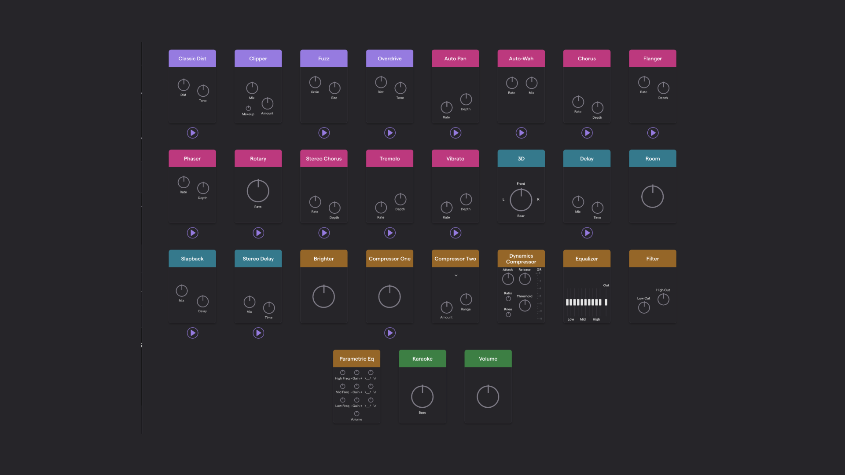Click the Bite knob on Fuzz
This screenshot has height=475, width=845.
click(x=334, y=88)
